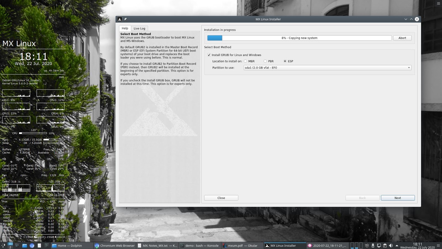The image size is (442, 249).
Task: Switch to mxum.pdf Okular window
Action: (242, 245)
